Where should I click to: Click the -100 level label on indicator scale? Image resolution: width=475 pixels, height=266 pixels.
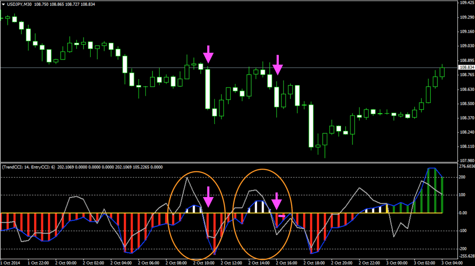(x=463, y=231)
